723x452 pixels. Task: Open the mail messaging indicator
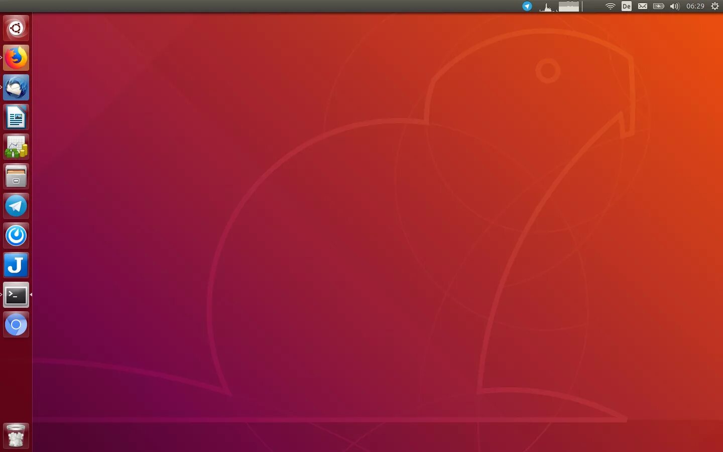click(643, 6)
